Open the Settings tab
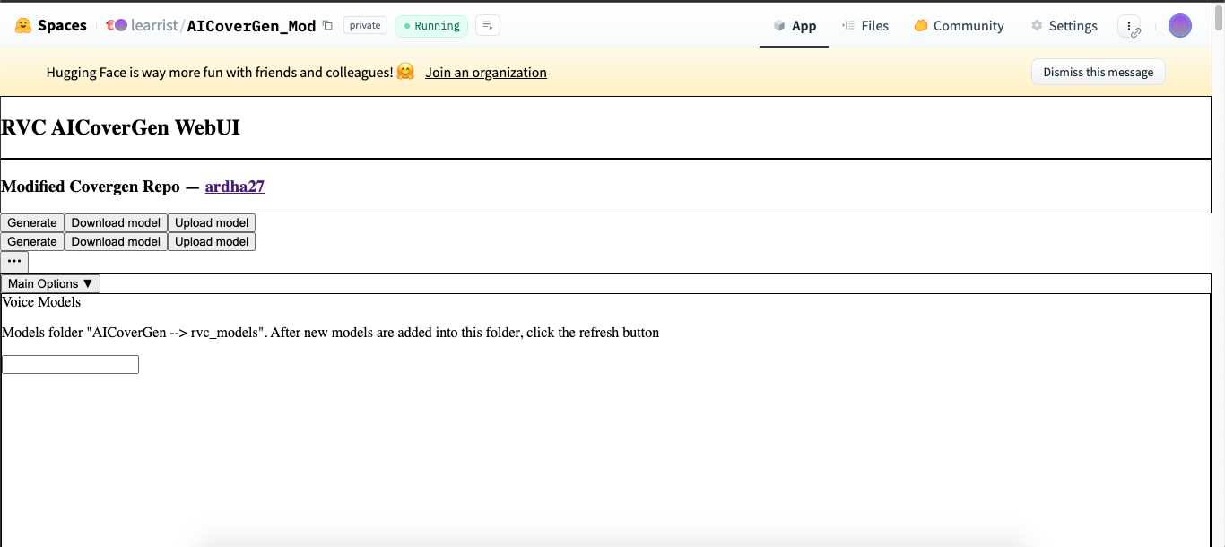Image resolution: width=1225 pixels, height=547 pixels. coord(1064,25)
